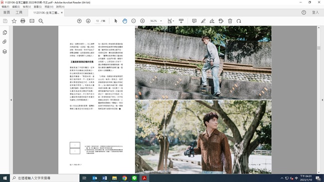Click the 登入 sign-in button
324x182 pixels.
pyautogui.click(x=316, y=12)
